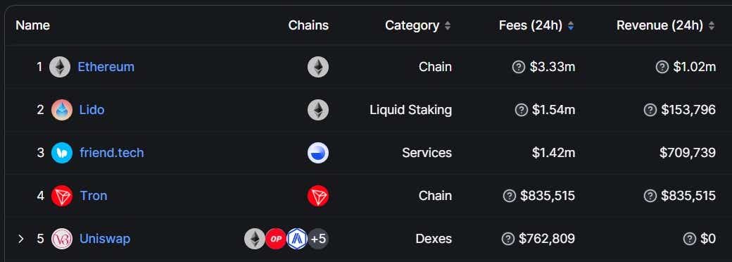Click the Lido droplet logo icon
This screenshot has width=732, height=262.
pos(62,110)
